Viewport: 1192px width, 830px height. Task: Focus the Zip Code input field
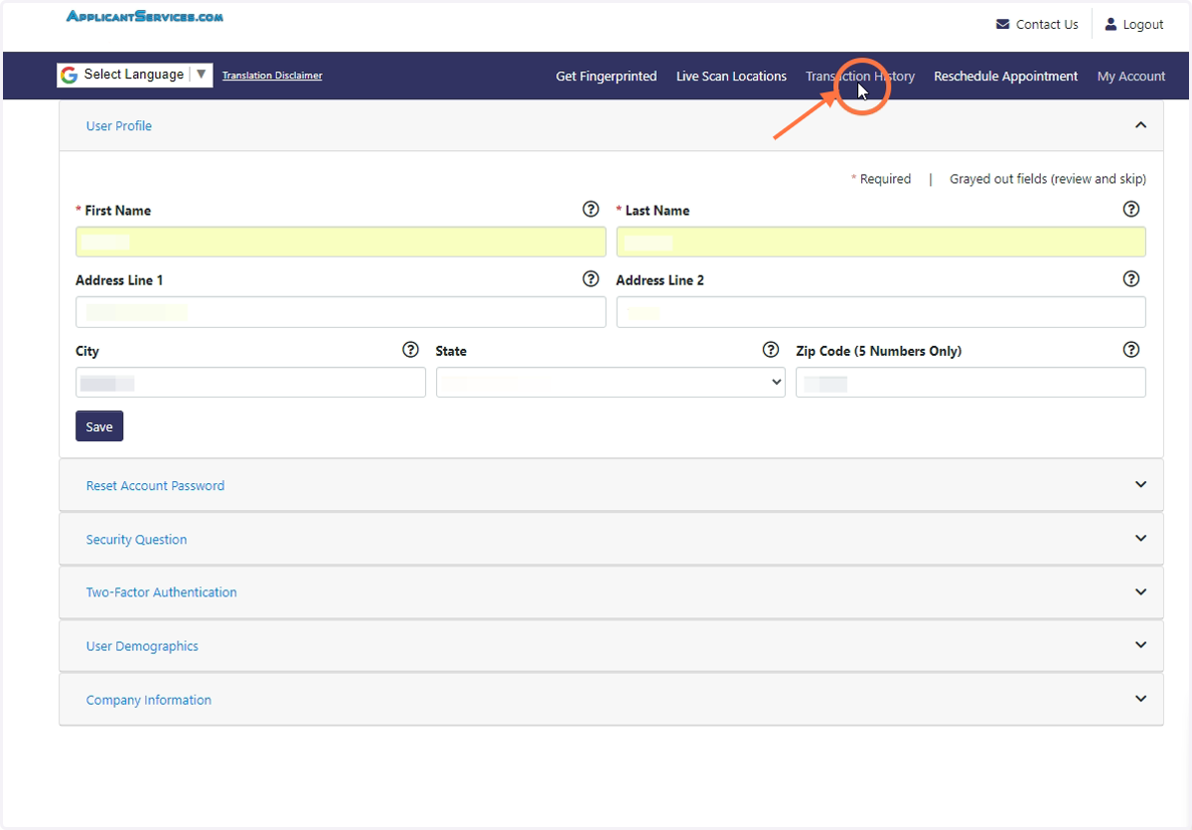970,383
